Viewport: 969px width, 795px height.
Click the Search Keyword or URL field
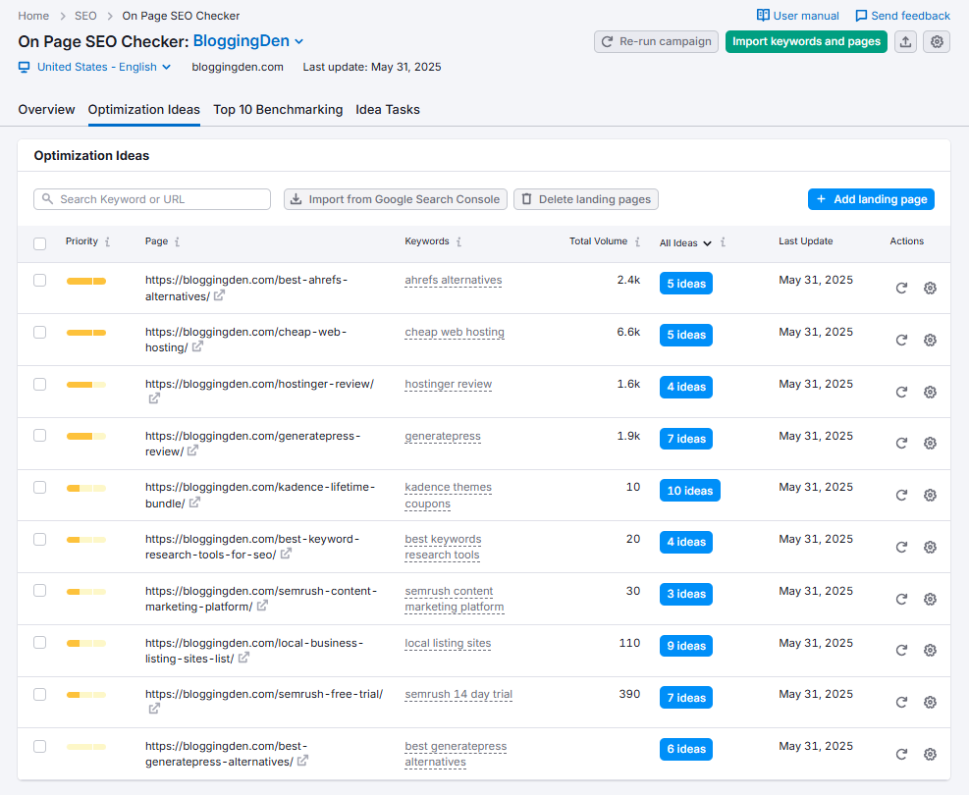pyautogui.click(x=152, y=199)
